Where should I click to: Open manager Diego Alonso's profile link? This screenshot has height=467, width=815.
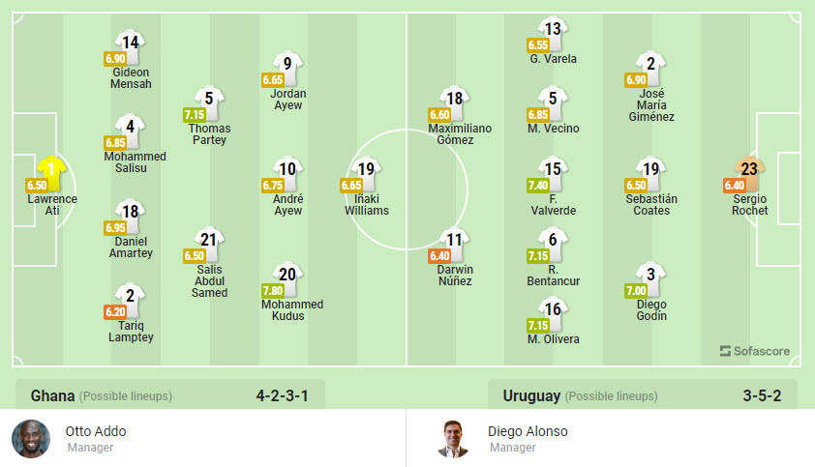coord(528,431)
